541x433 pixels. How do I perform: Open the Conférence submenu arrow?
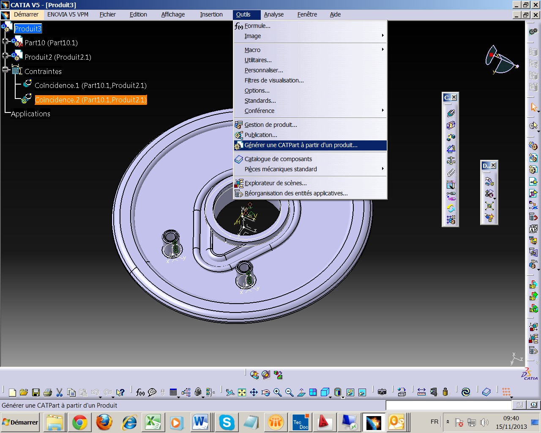(x=383, y=110)
